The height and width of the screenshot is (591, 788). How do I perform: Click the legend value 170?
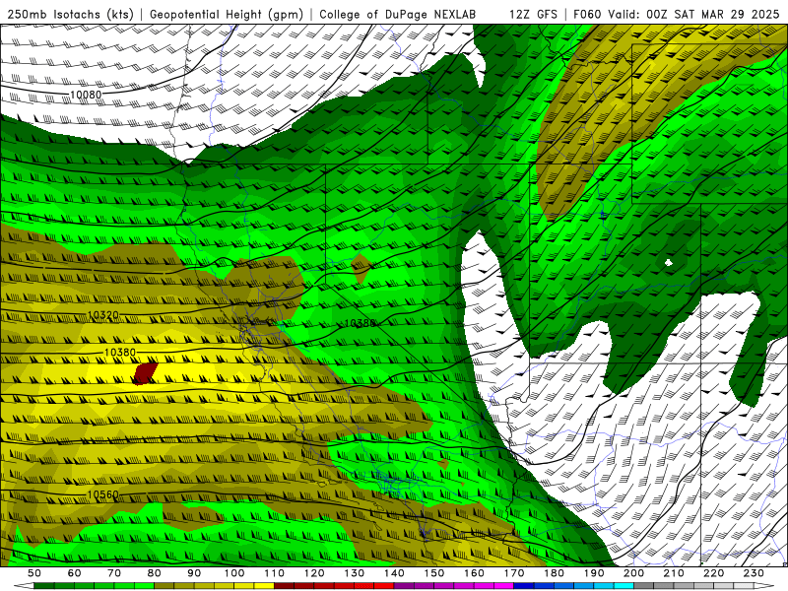coord(513,573)
